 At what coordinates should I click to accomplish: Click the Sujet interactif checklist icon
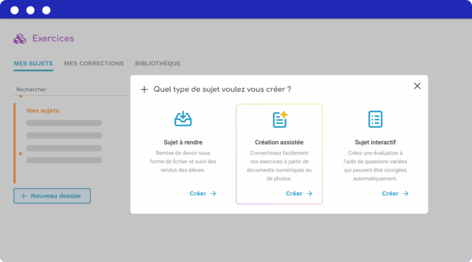375,119
